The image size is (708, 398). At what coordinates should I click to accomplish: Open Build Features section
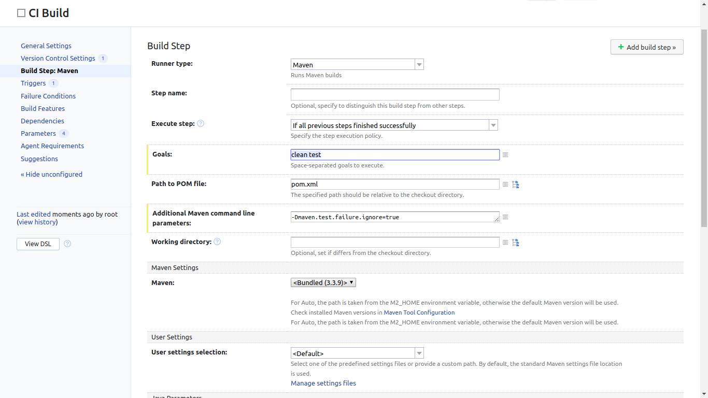[x=43, y=109]
